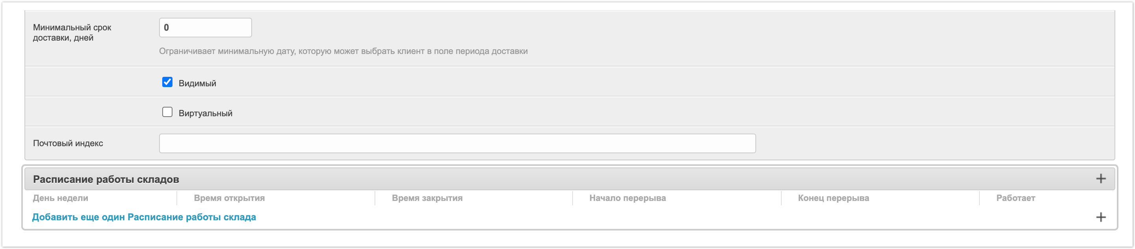This screenshot has width=1135, height=249.
Task: Enable the Виртуальный checkbox
Action: 167,112
